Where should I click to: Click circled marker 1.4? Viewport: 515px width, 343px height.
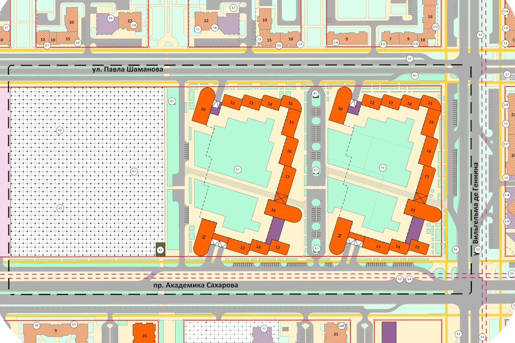pyautogui.click(x=300, y=44)
